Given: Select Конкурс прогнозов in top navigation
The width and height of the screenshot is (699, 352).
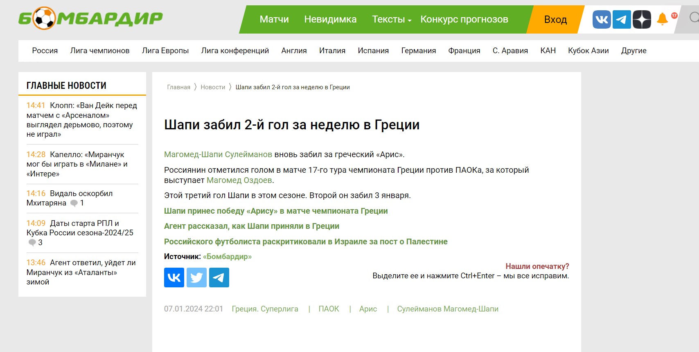Looking at the screenshot, I should (464, 19).
